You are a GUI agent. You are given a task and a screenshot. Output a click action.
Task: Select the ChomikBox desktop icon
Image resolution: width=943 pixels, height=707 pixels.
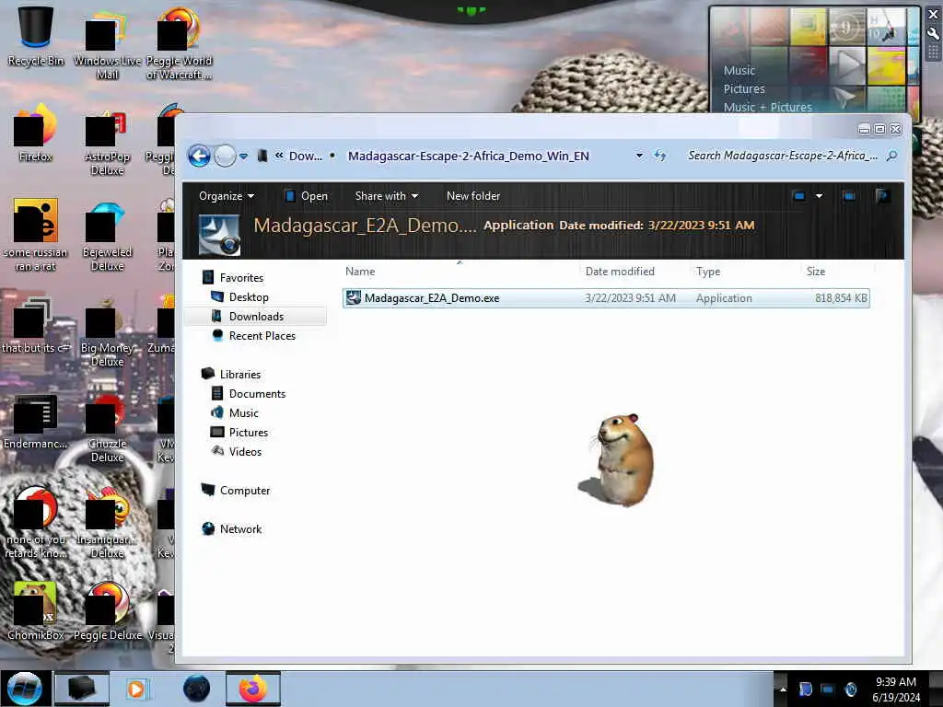(x=36, y=611)
